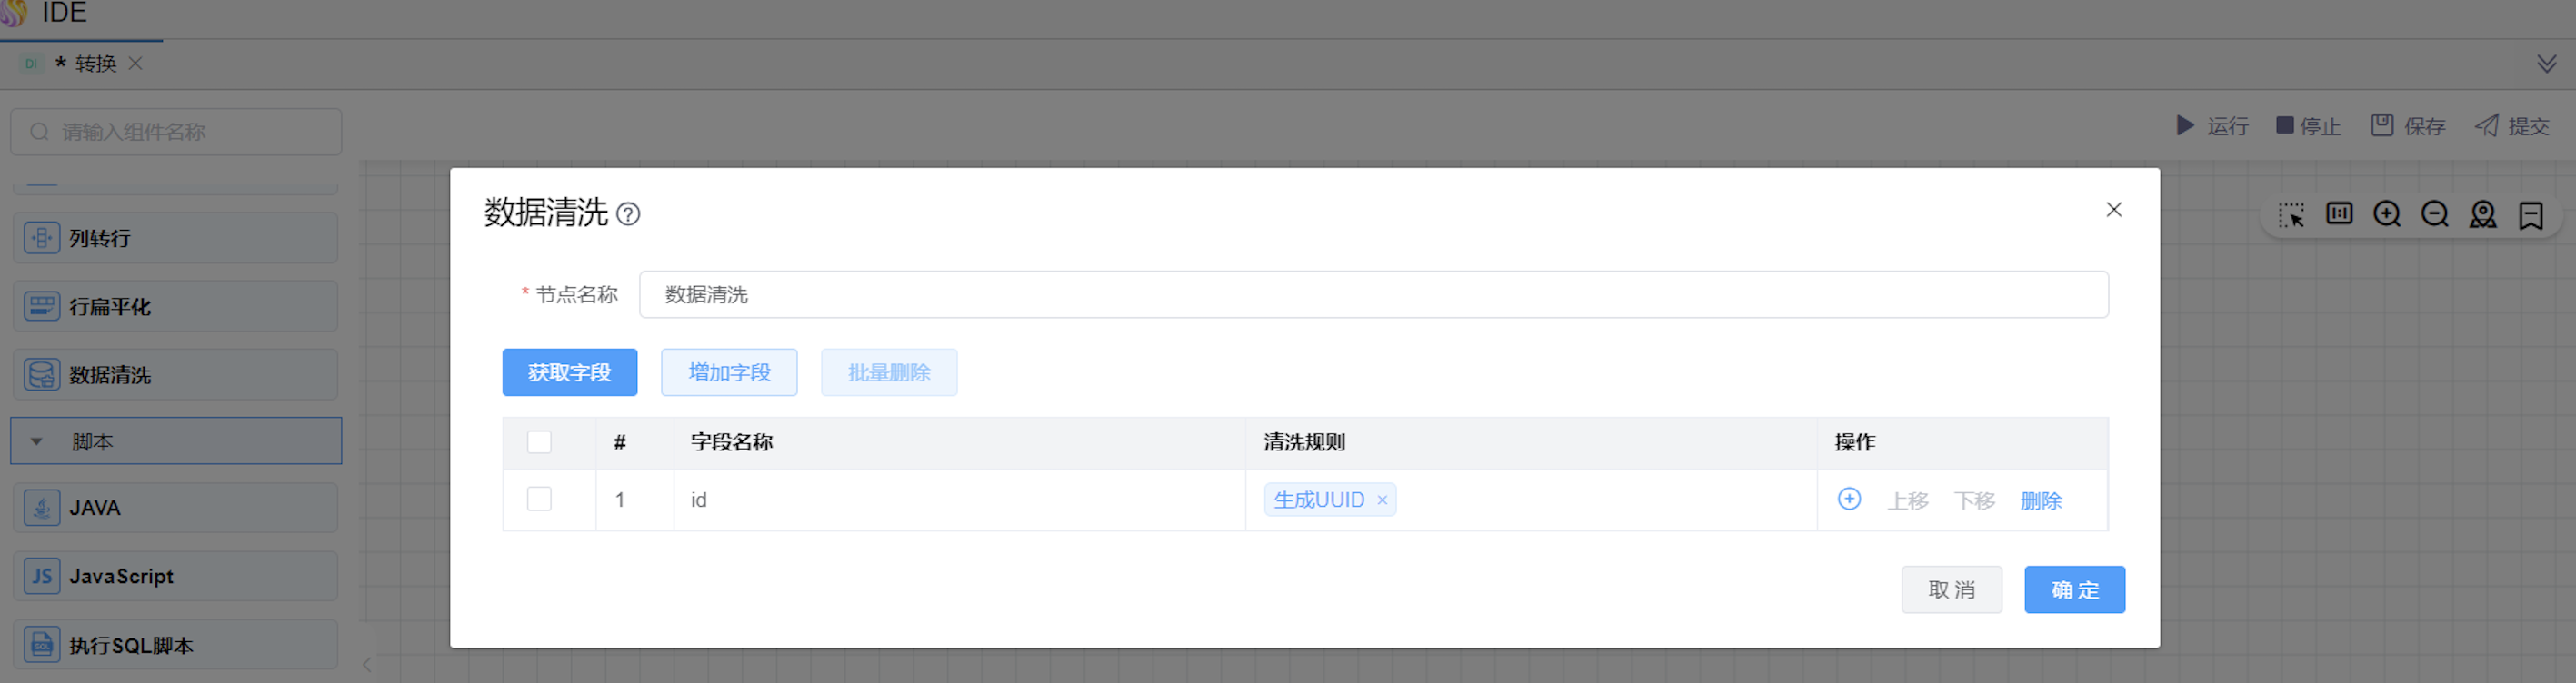Click the 确定 confirm button
2576x683 pixels.
2074,590
